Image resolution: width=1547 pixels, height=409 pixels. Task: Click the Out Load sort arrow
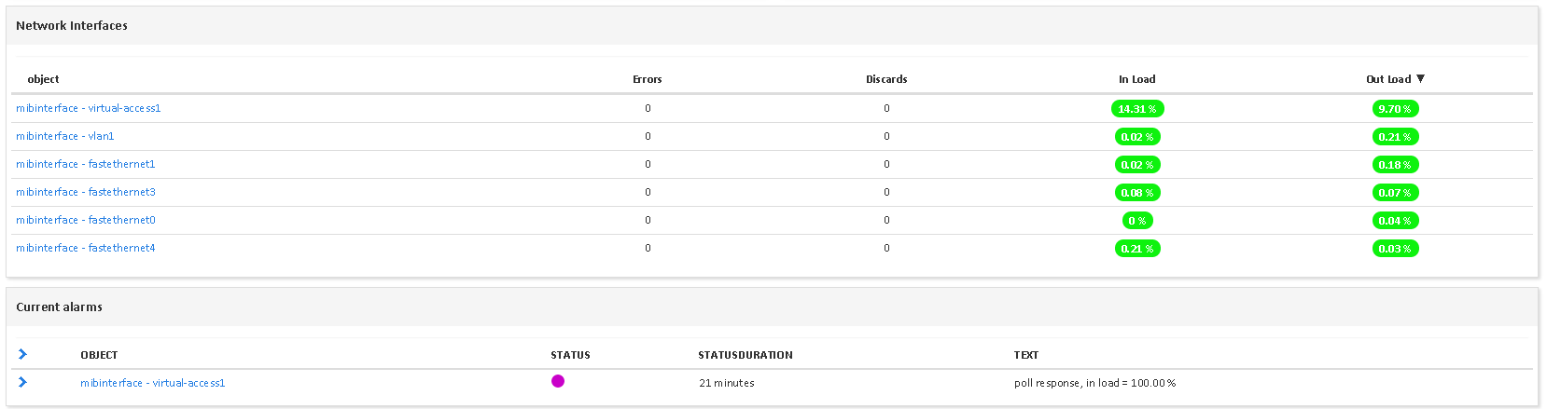(x=1420, y=79)
